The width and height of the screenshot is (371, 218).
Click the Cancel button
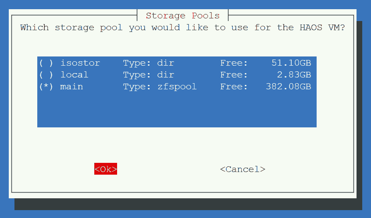click(243, 169)
